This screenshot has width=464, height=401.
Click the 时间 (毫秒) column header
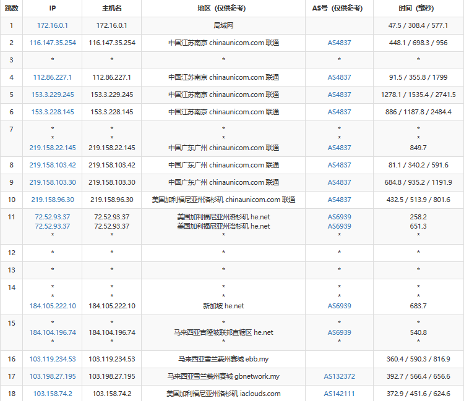click(x=418, y=9)
